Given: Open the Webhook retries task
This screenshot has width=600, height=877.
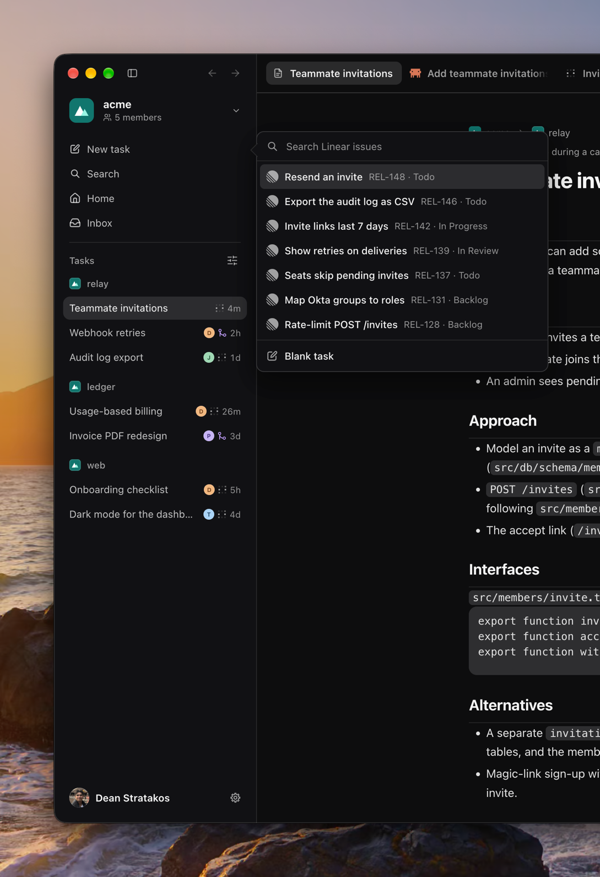Looking at the screenshot, I should (155, 333).
